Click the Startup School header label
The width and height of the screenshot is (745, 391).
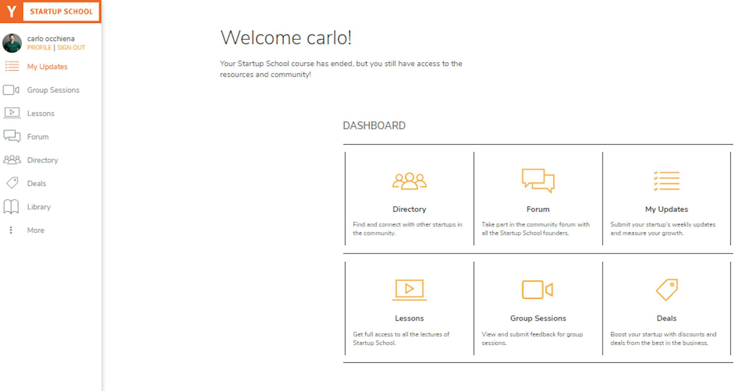61,12
